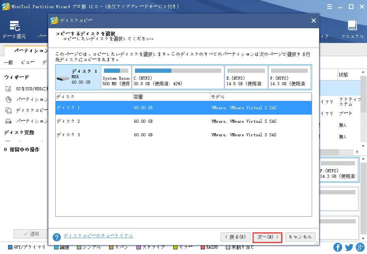The height and width of the screenshot is (254, 367).
Task: Select the System Reserved 500 MB partition block
Action: click(116, 77)
